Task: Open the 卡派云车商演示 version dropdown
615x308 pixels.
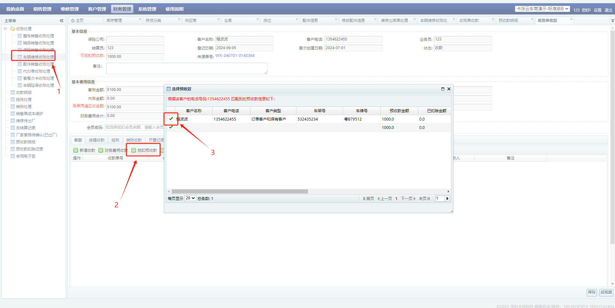Action: click(x=542, y=9)
